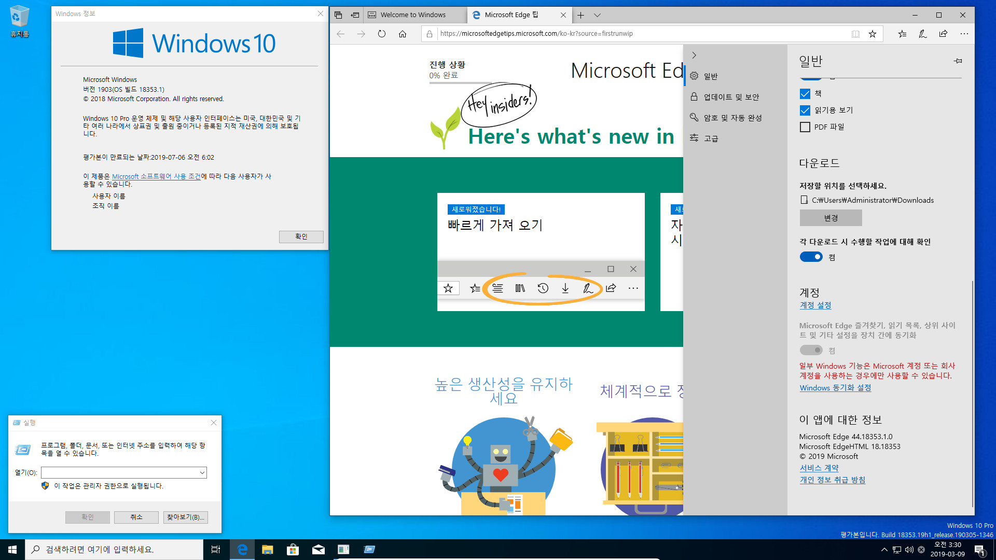The height and width of the screenshot is (560, 996).
Task: Click the history icon in Edge toolbar
Action: pos(544,288)
